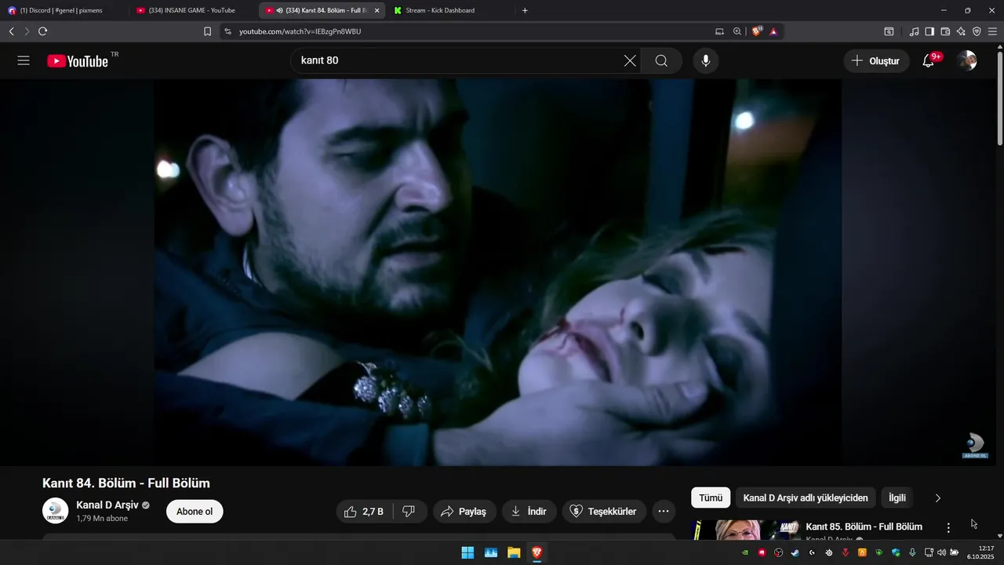This screenshot has width=1004, height=565.
Task: Bookmark this page via the bookmark icon
Action: 207,31
